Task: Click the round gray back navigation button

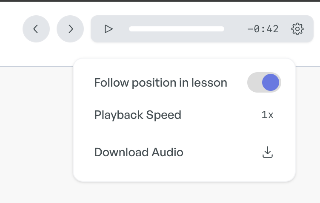Action: click(x=36, y=29)
